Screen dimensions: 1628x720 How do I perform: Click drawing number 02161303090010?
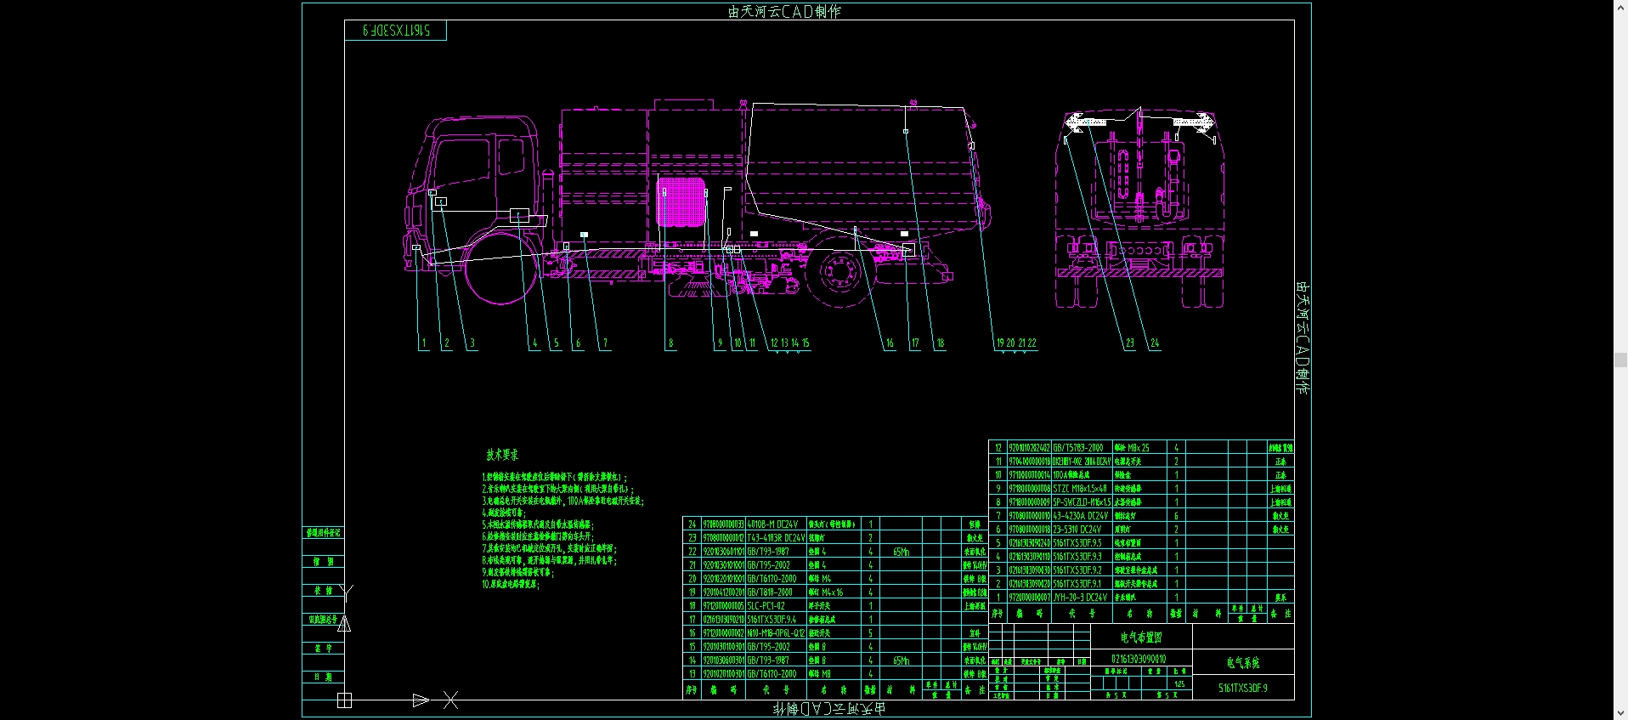[1139, 659]
